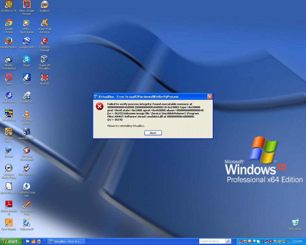Screen dimensions: 306x245
Task: Select the CDBurnerXP desktop icon
Action: pos(27,225)
